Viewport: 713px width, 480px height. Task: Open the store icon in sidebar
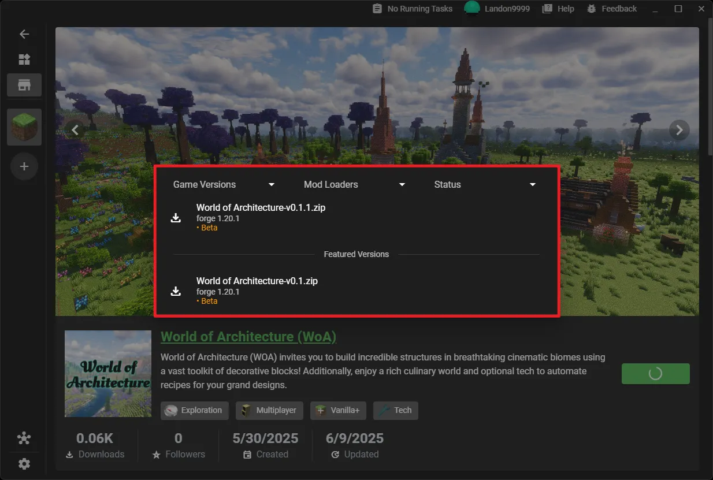click(24, 85)
